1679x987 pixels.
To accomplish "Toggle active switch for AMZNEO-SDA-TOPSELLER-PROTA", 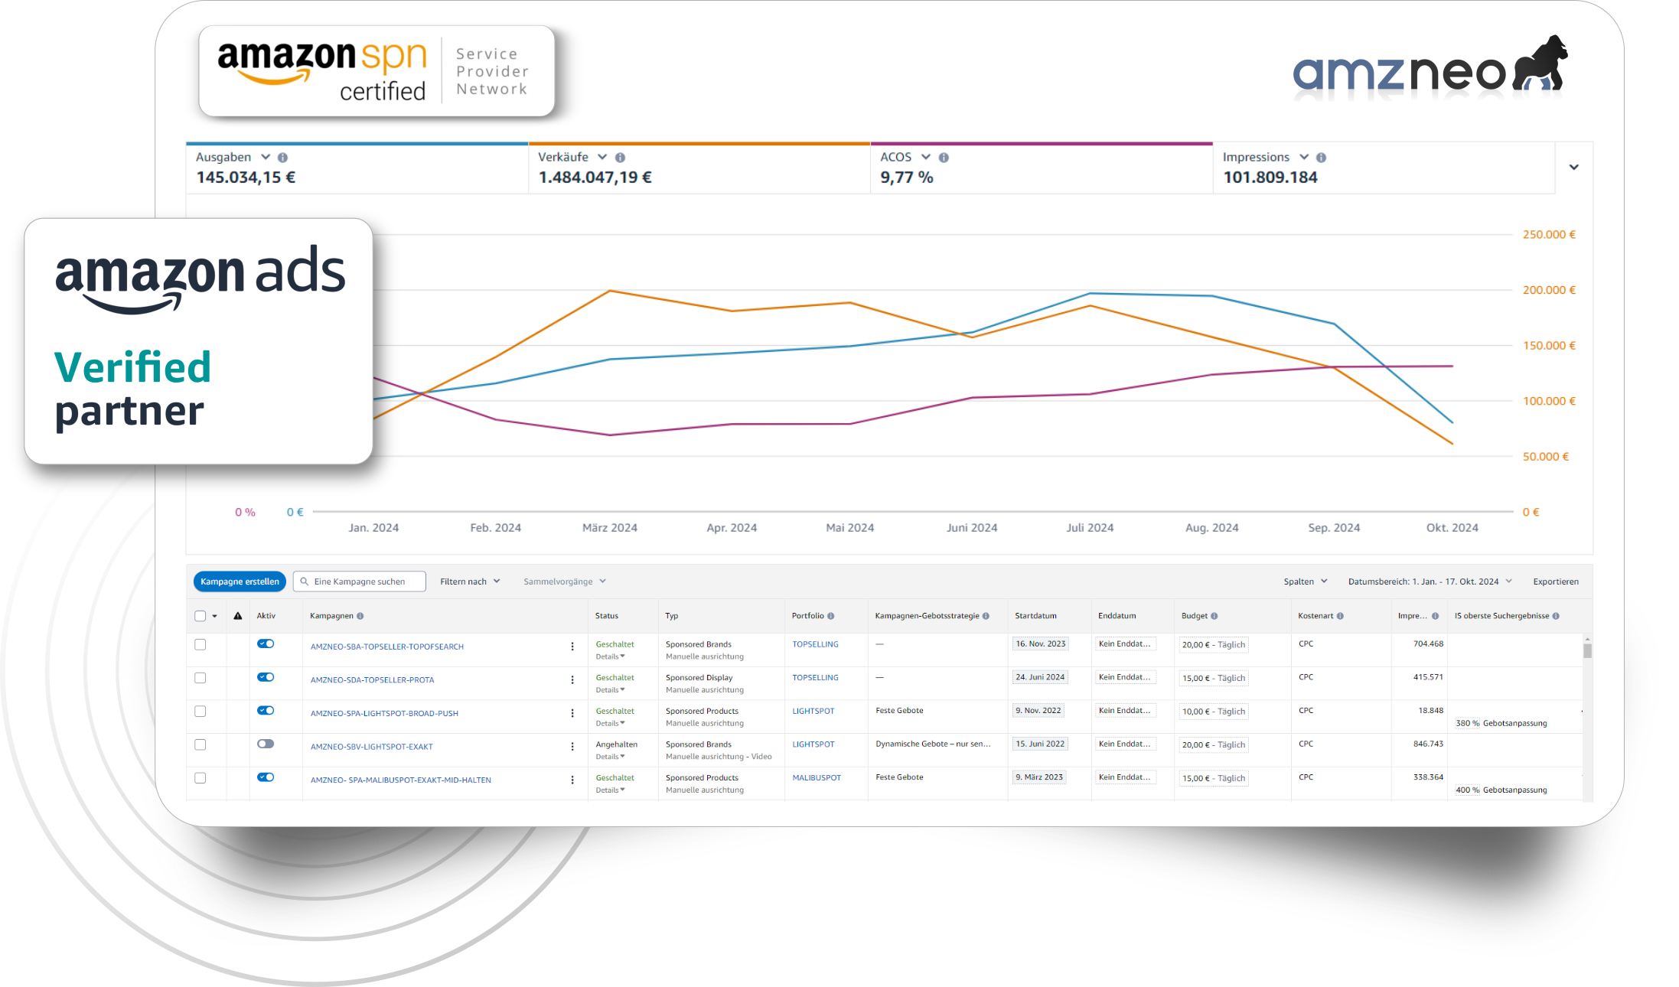I will pos(266,677).
